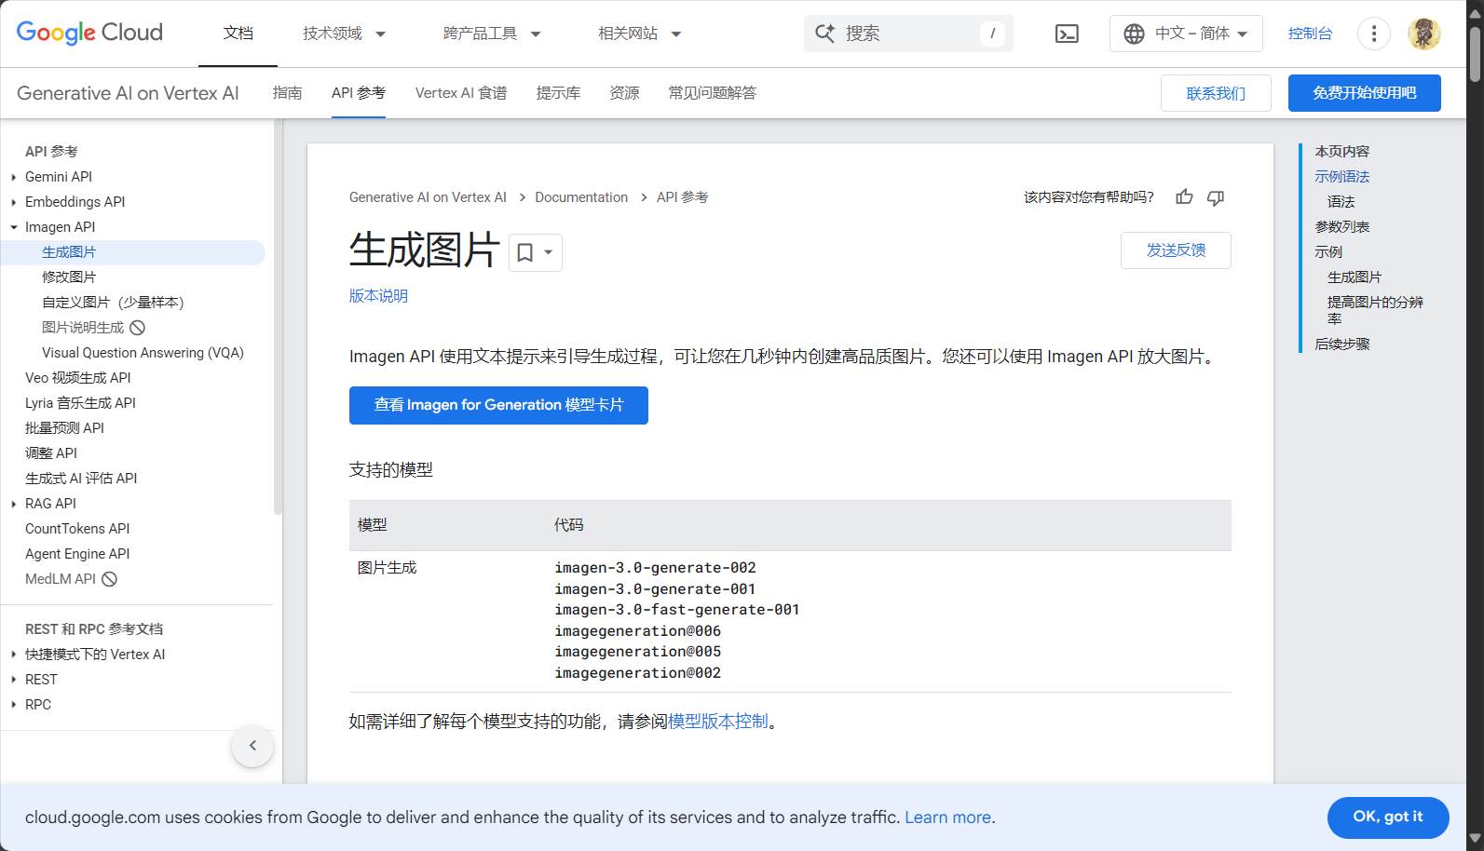Jump to 后续步骤 in page contents
The height and width of the screenshot is (851, 1484).
pyautogui.click(x=1341, y=344)
